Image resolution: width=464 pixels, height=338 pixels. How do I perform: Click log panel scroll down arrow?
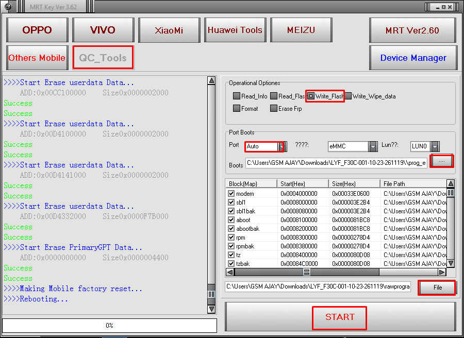point(211,309)
